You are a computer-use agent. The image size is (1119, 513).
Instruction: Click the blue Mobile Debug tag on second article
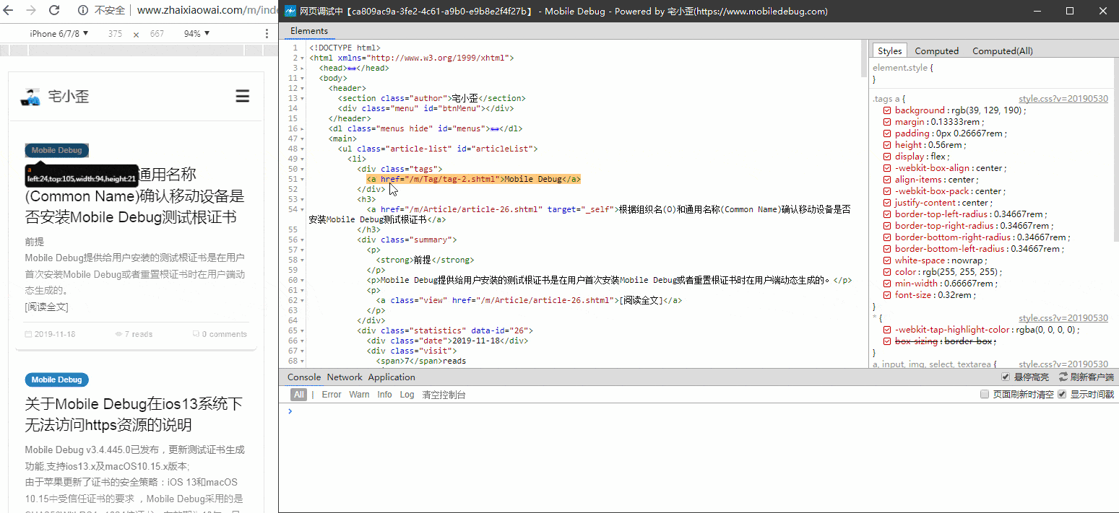pos(57,380)
